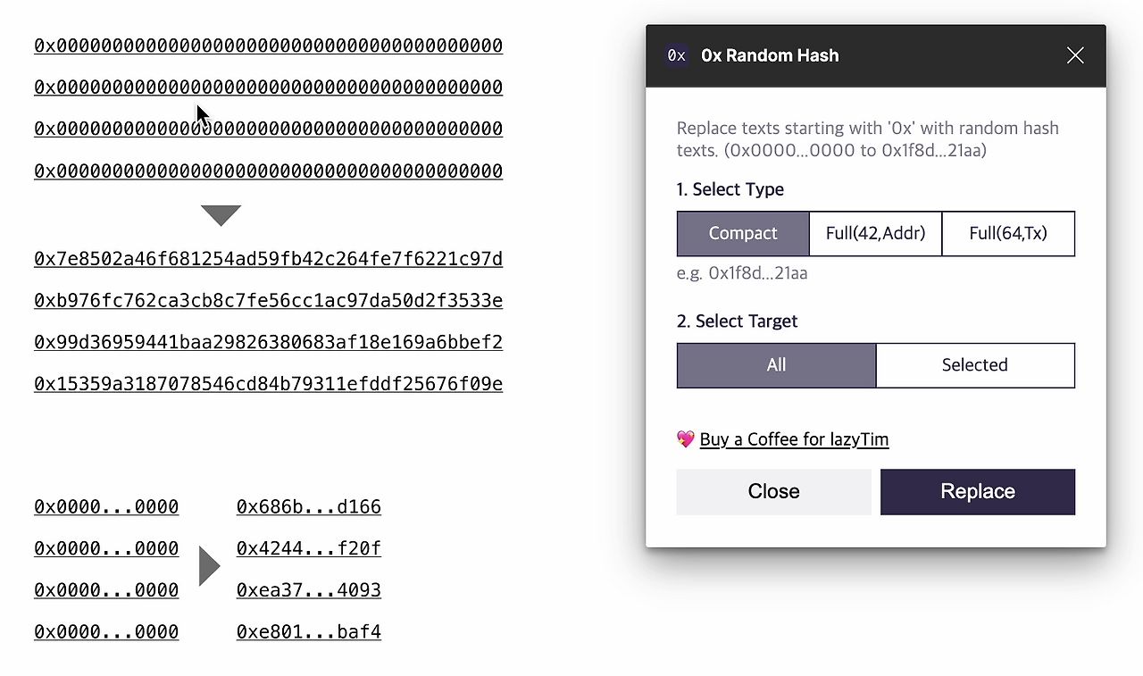The height and width of the screenshot is (676, 1143).
Task: Click the hash starting with 0x7e8502a4
Action: click(268, 259)
